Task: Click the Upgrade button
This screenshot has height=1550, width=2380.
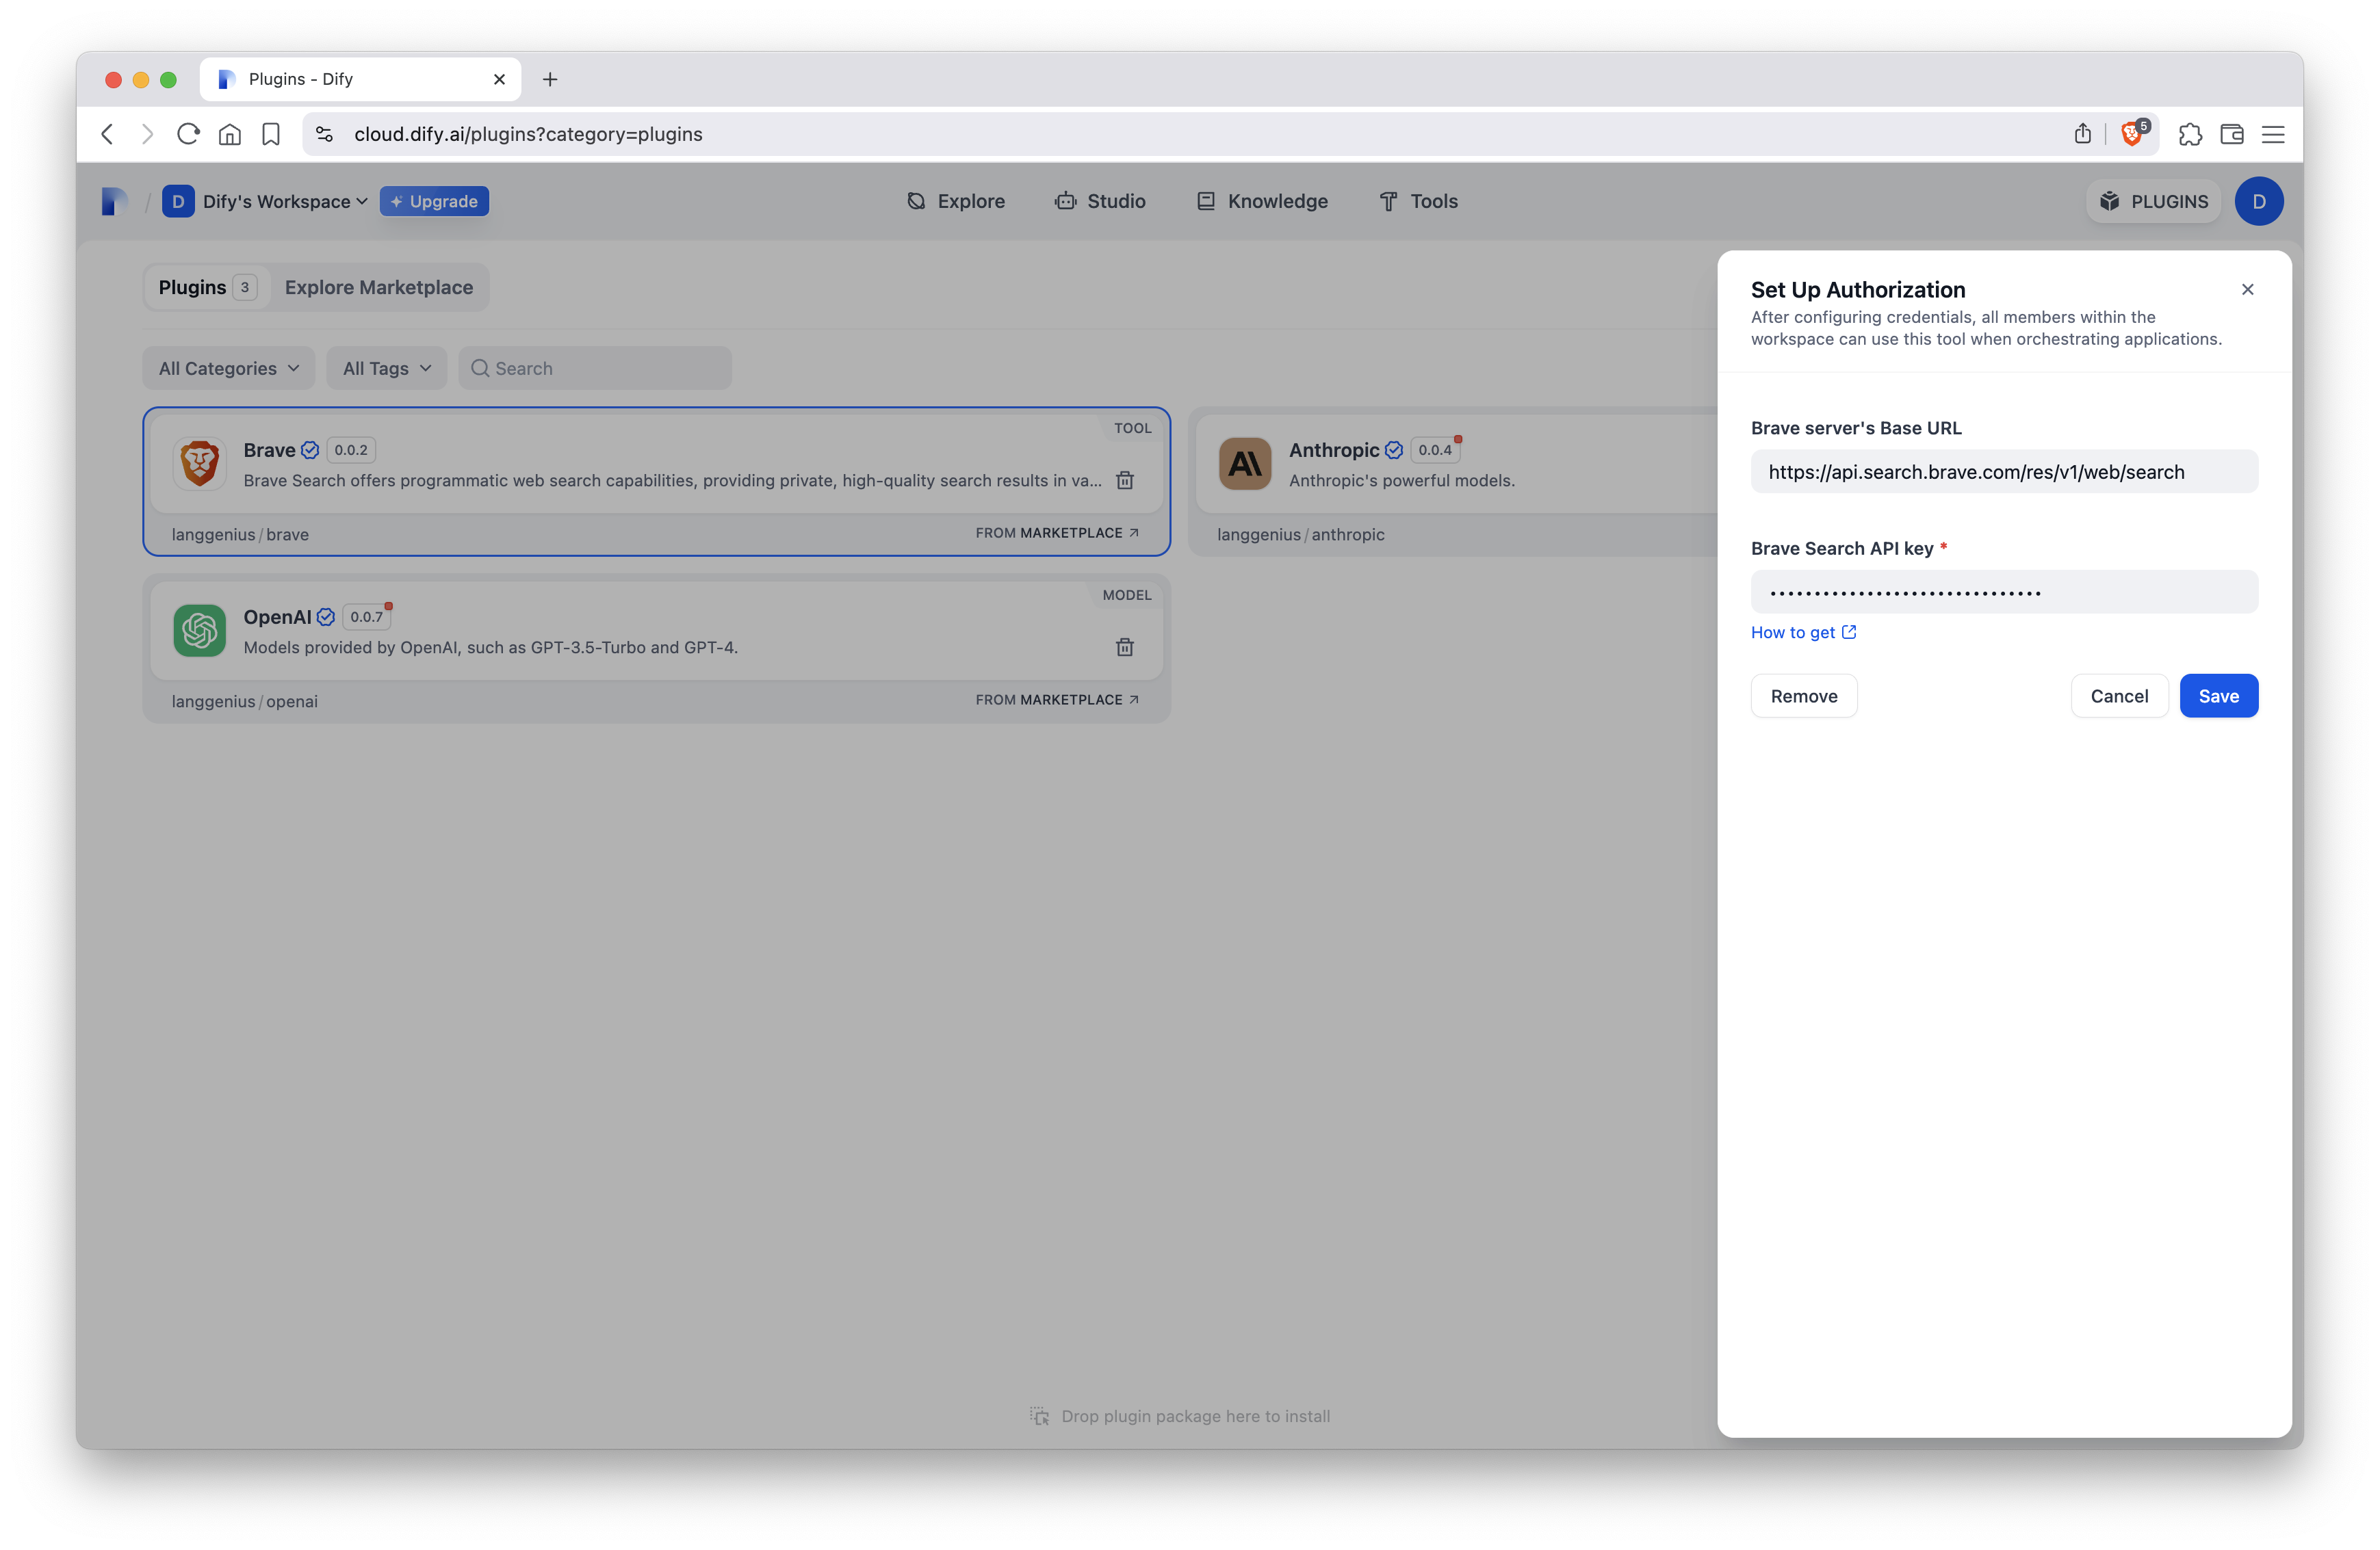Action: coord(434,201)
